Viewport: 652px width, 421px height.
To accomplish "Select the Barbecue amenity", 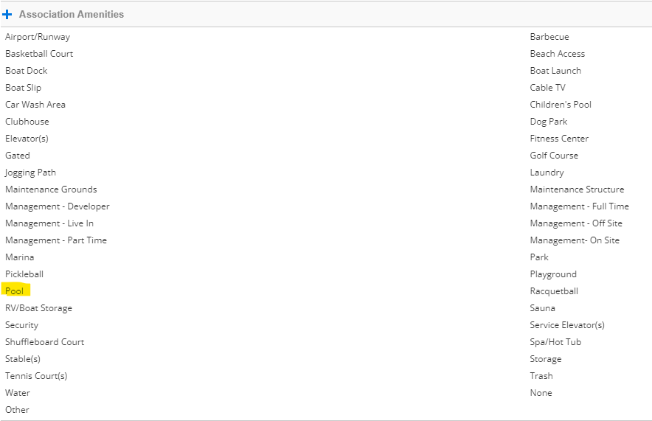I will click(549, 37).
